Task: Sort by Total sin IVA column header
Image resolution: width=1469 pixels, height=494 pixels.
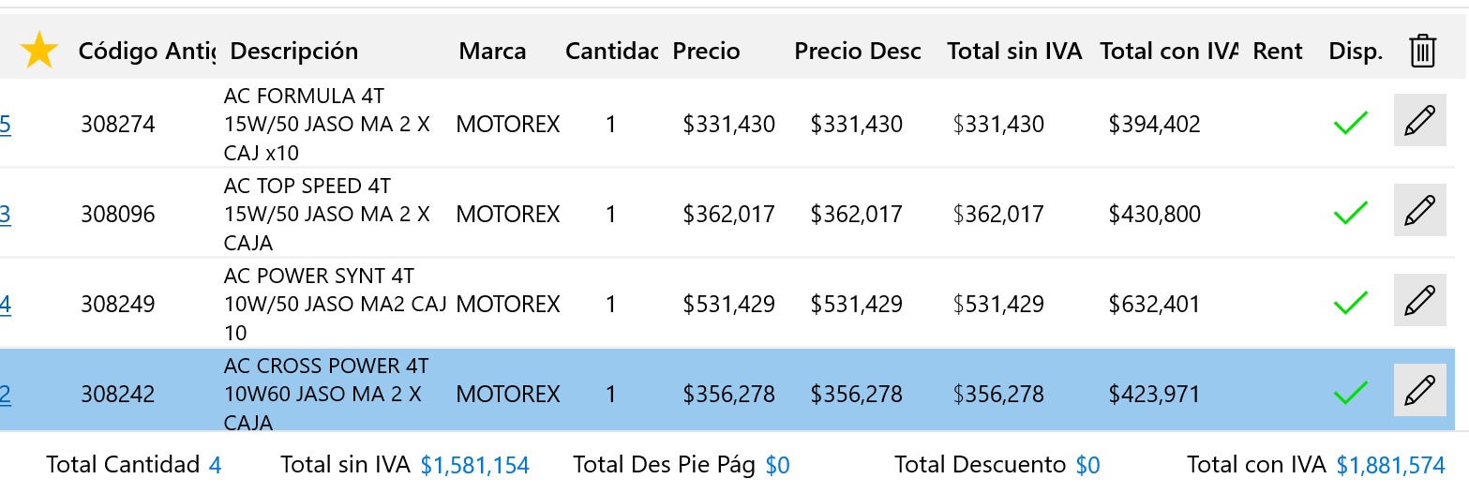Action: pos(1014,51)
